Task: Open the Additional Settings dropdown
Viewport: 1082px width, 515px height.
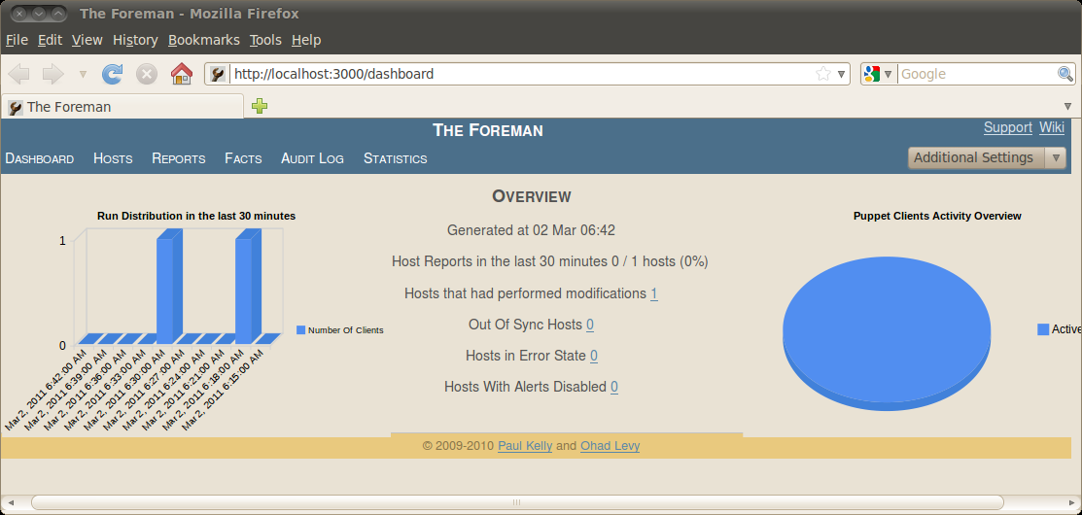Action: (x=986, y=157)
